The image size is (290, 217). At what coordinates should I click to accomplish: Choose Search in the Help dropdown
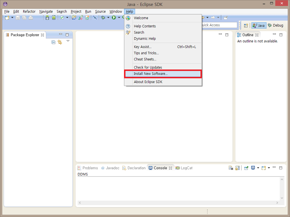point(163,33)
